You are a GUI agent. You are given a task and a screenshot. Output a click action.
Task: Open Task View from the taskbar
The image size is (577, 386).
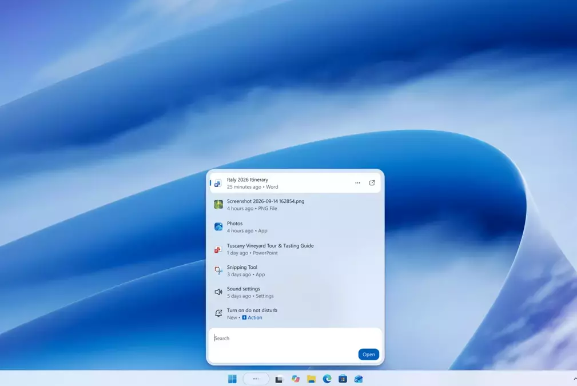tap(279, 379)
